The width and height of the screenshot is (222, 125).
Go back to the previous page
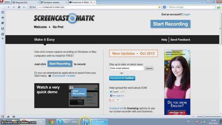9,7
